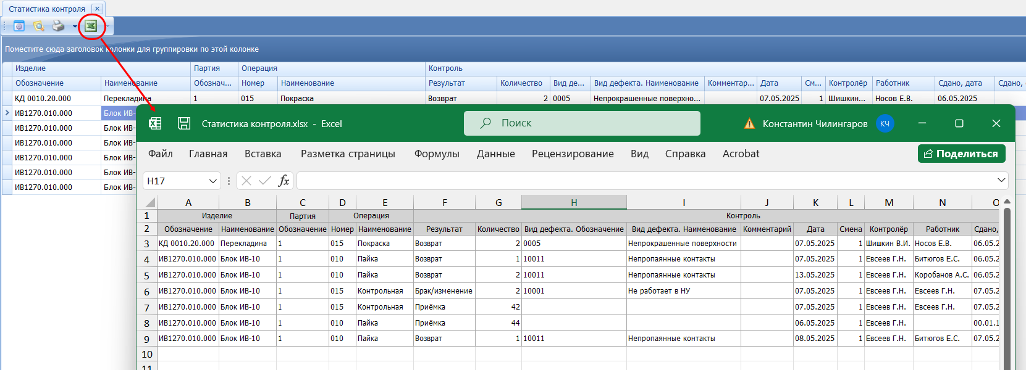Click the Select All corner triangle in sheet
1026x370 pixels.
(x=150, y=202)
